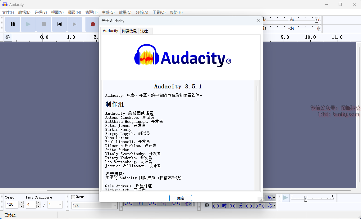
Task: Open selection toolbar gear settings icon
Action: tap(207, 205)
